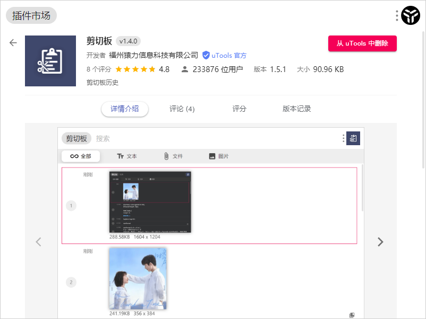Viewport: 426px width, 319px height.
Task: Remove plugin via 从 uTools 中删除 button
Action: [x=362, y=43]
